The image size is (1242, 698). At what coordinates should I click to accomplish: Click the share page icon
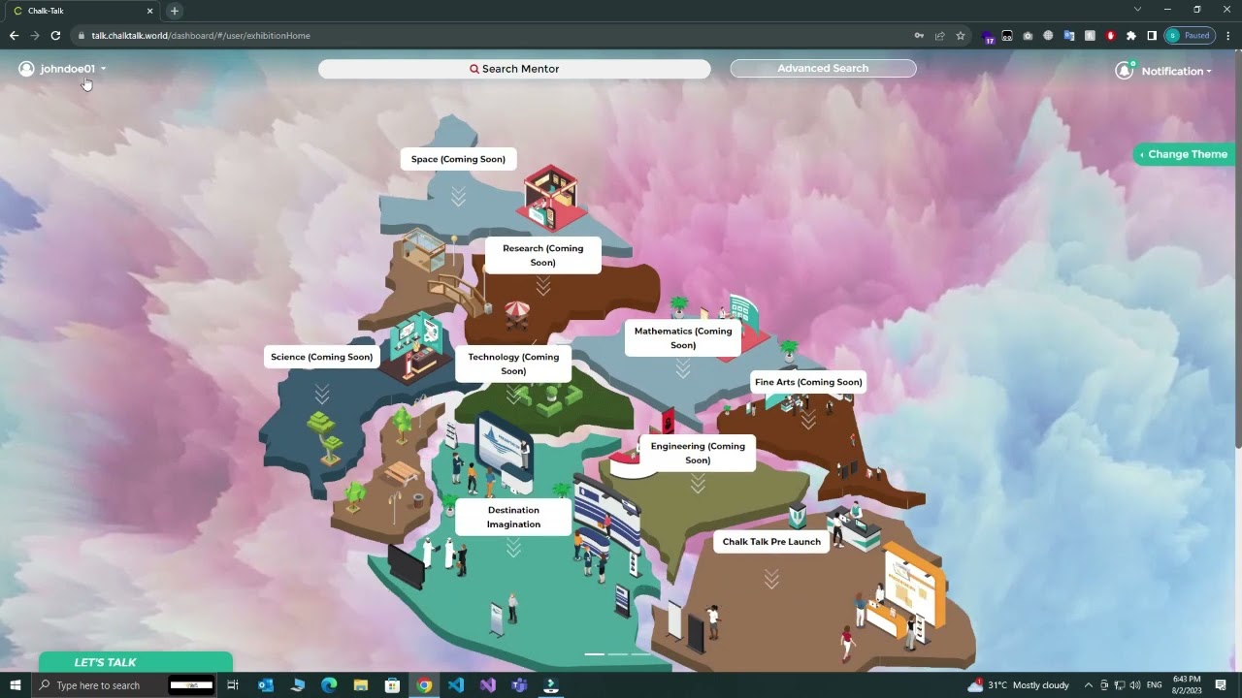(940, 36)
